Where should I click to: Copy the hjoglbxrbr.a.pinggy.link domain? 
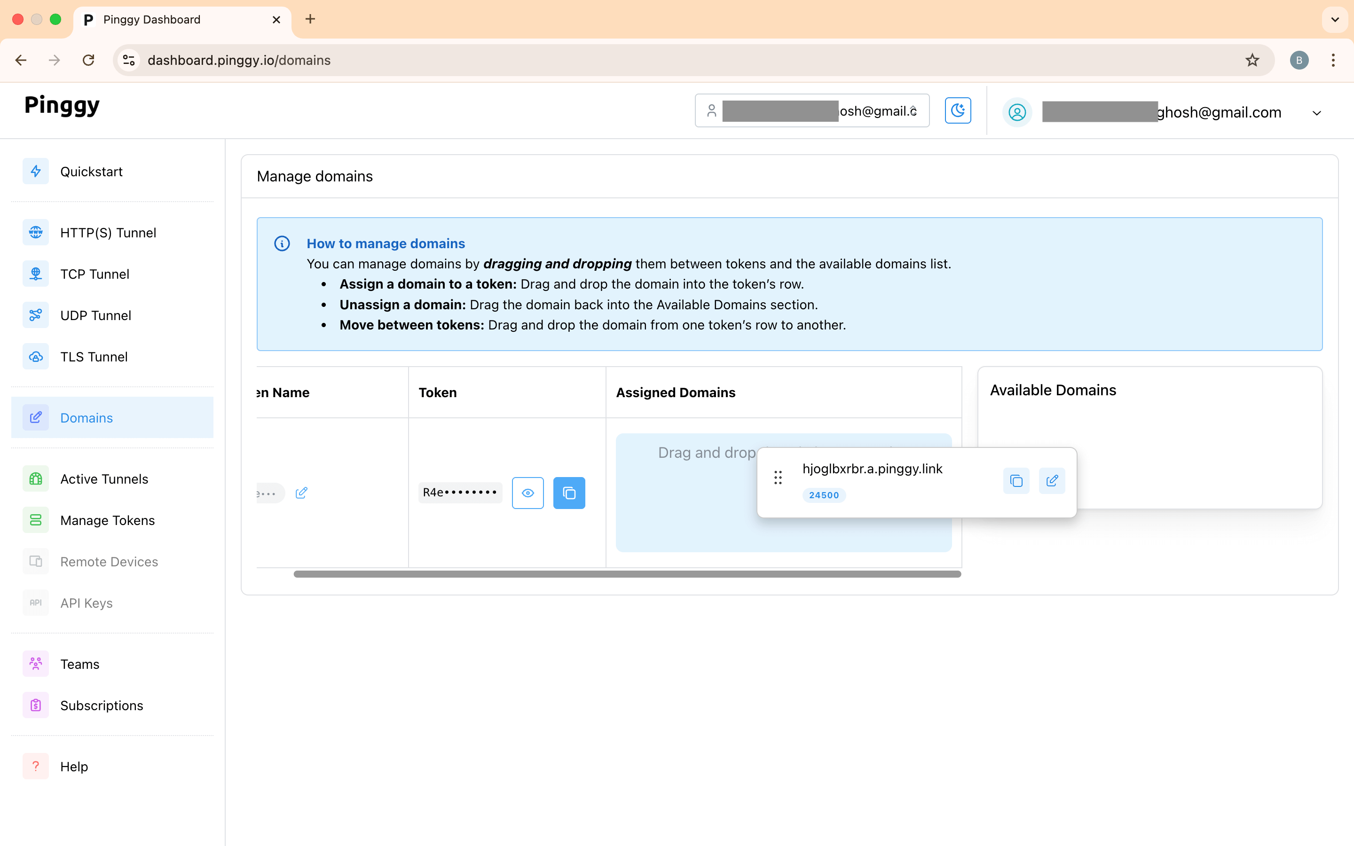point(1016,481)
